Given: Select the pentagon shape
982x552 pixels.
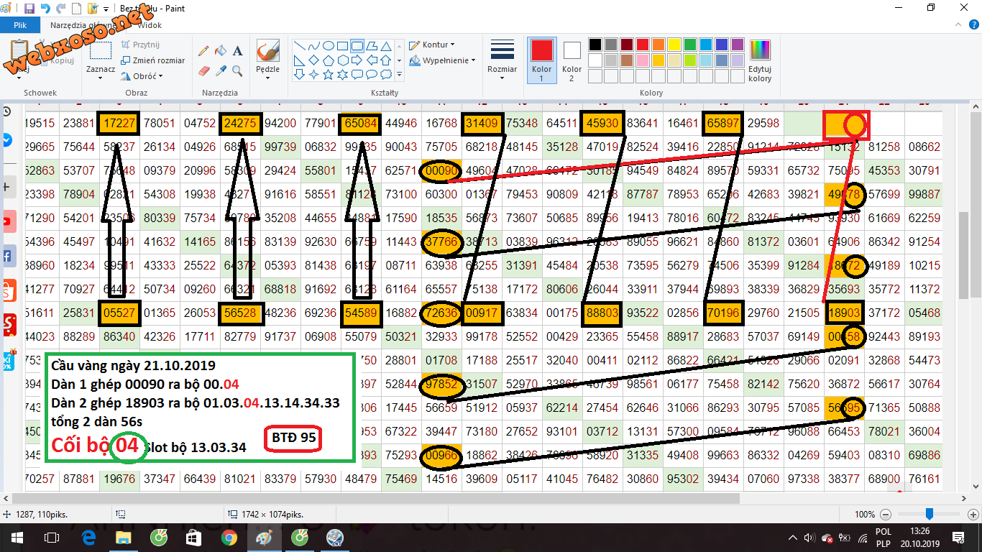Looking at the screenshot, I should [x=329, y=60].
